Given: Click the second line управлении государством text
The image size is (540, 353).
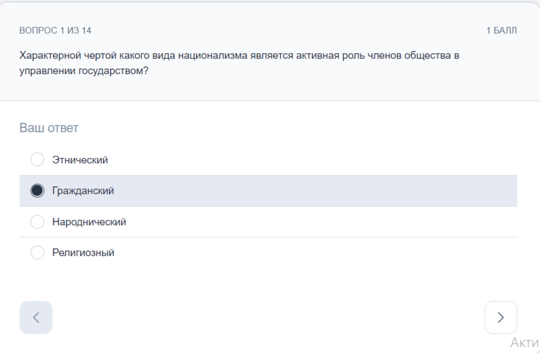Looking at the screenshot, I should click(84, 71).
